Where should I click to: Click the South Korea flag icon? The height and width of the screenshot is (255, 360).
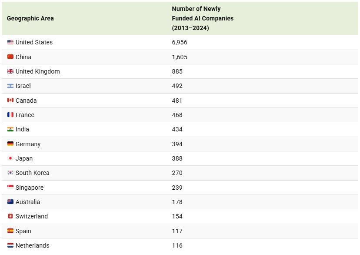(10, 173)
